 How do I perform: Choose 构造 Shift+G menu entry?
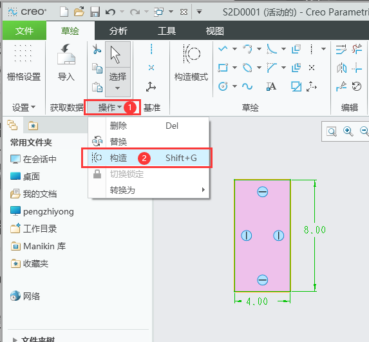click(x=149, y=158)
